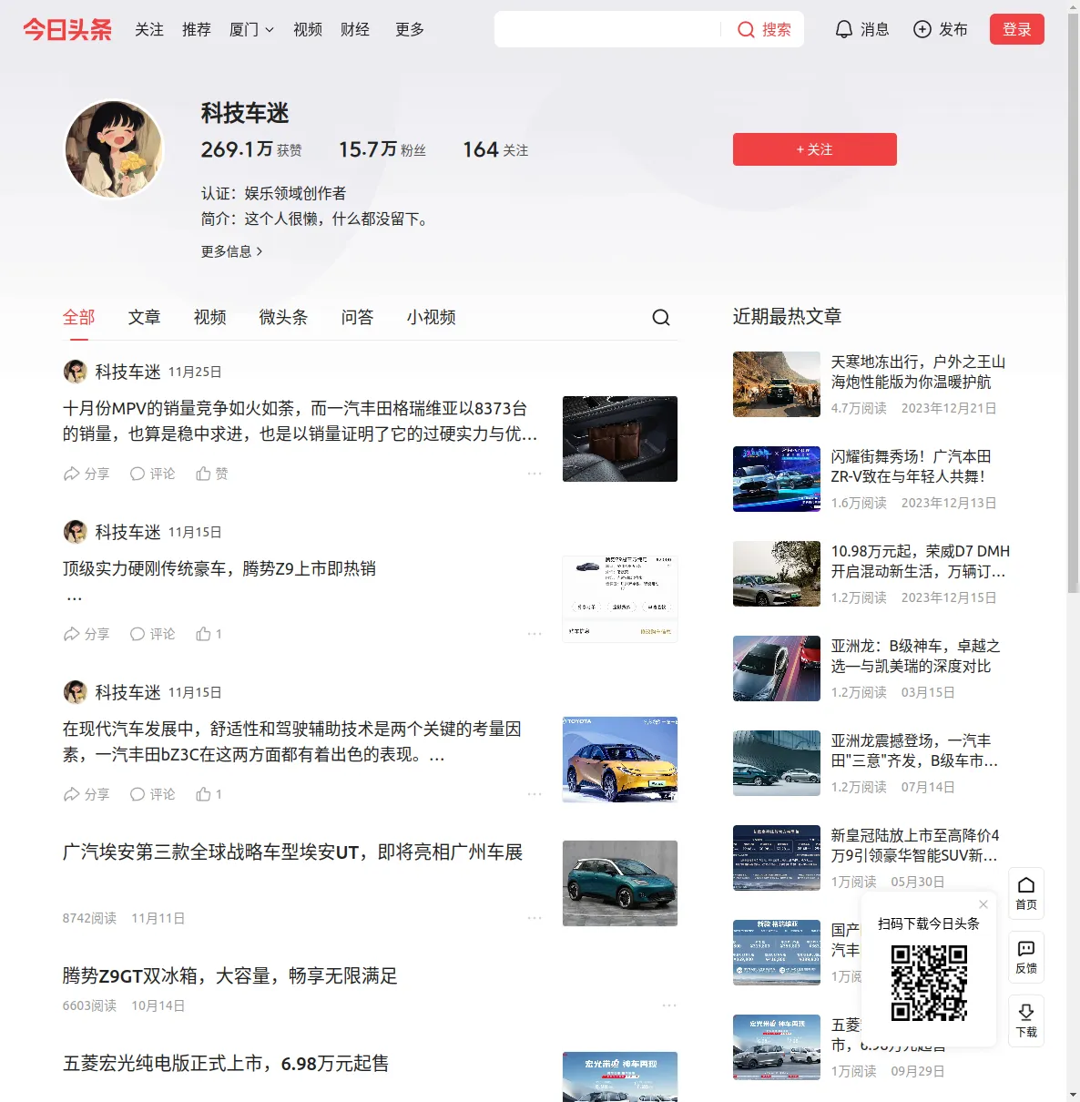Open thumbnail of 十月份MPV post
The width and height of the screenshot is (1080, 1102).
pyautogui.click(x=620, y=439)
